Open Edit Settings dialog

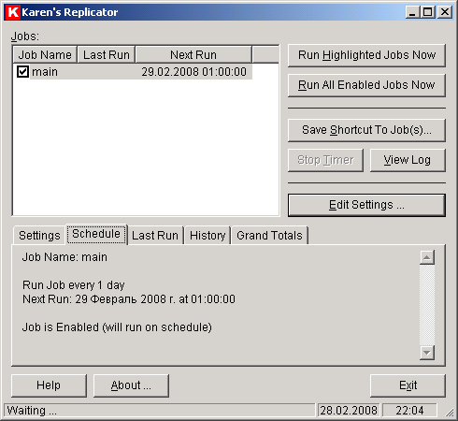click(x=366, y=205)
